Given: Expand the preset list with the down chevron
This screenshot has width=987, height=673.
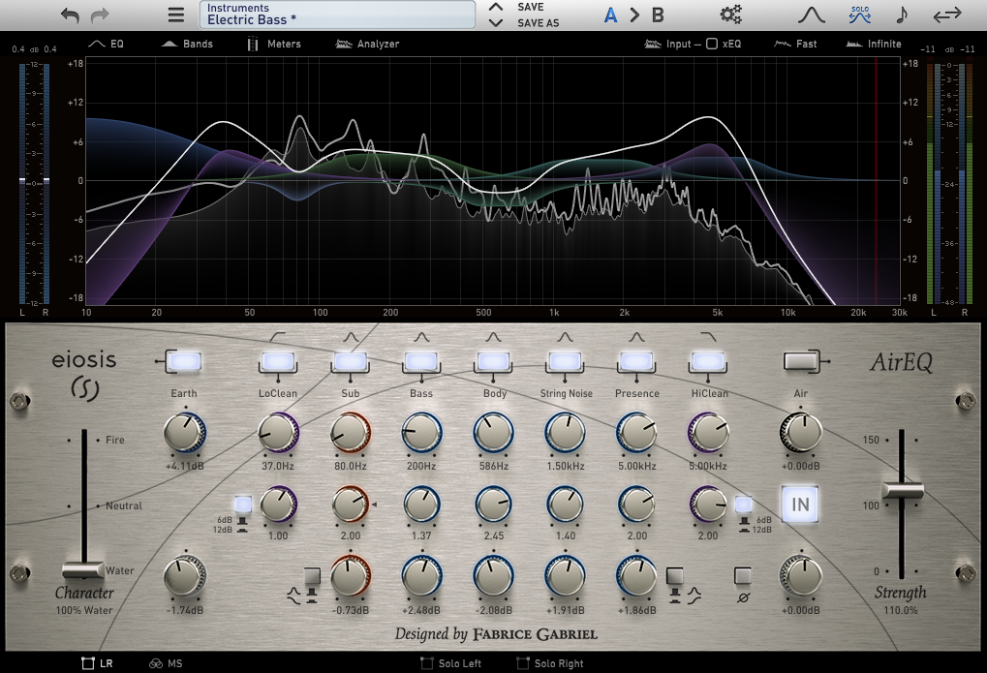Looking at the screenshot, I should point(494,23).
